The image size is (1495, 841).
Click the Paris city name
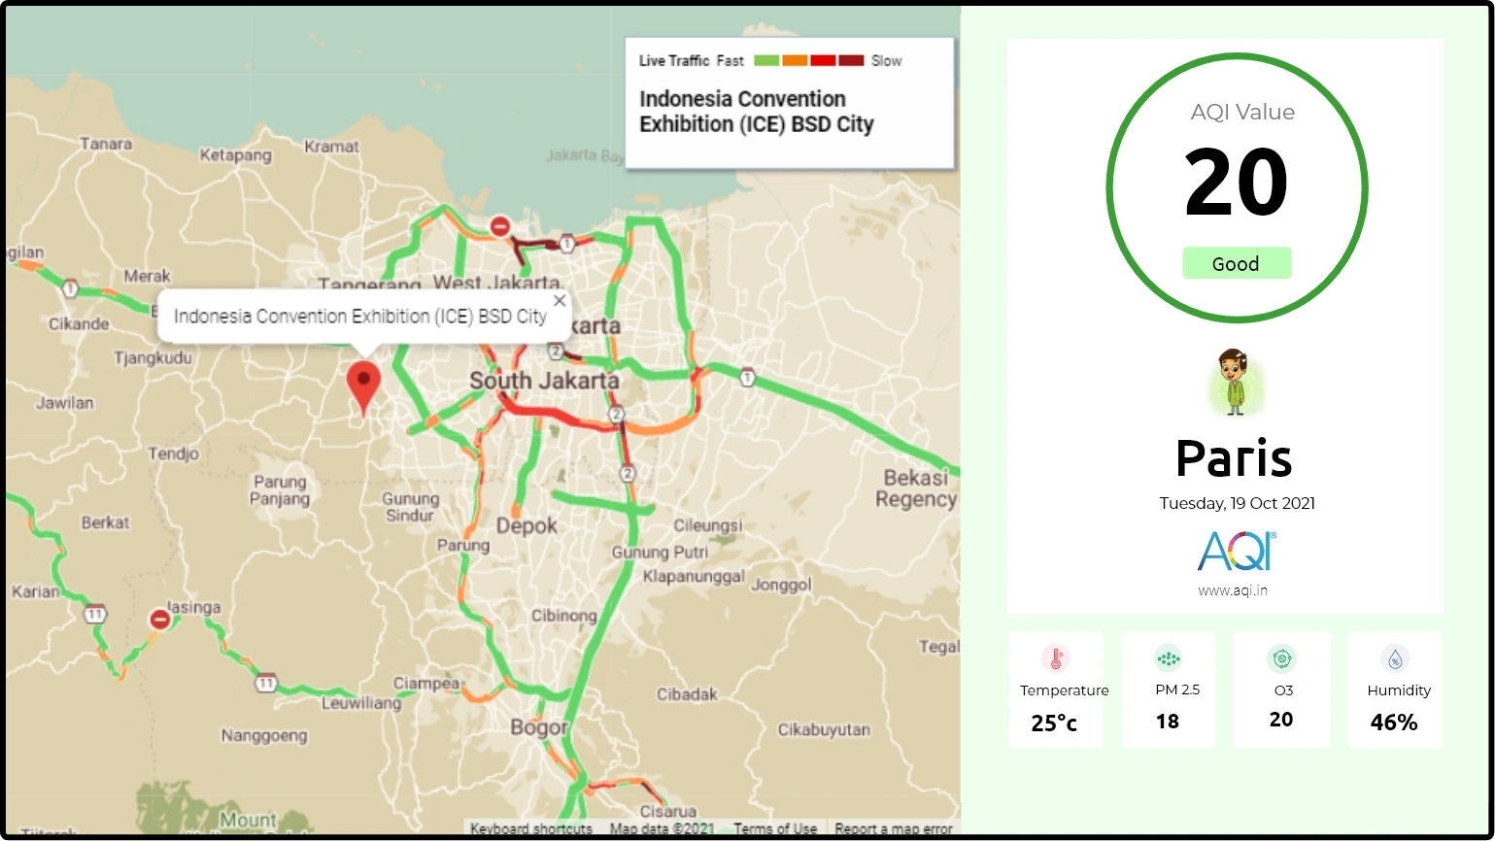click(1234, 457)
